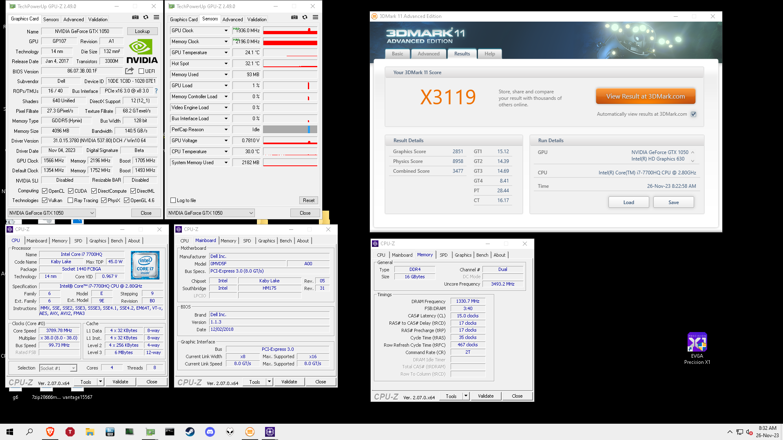Click GPU Clock sensor graph
This screenshot has height=440, width=783.
290,31
